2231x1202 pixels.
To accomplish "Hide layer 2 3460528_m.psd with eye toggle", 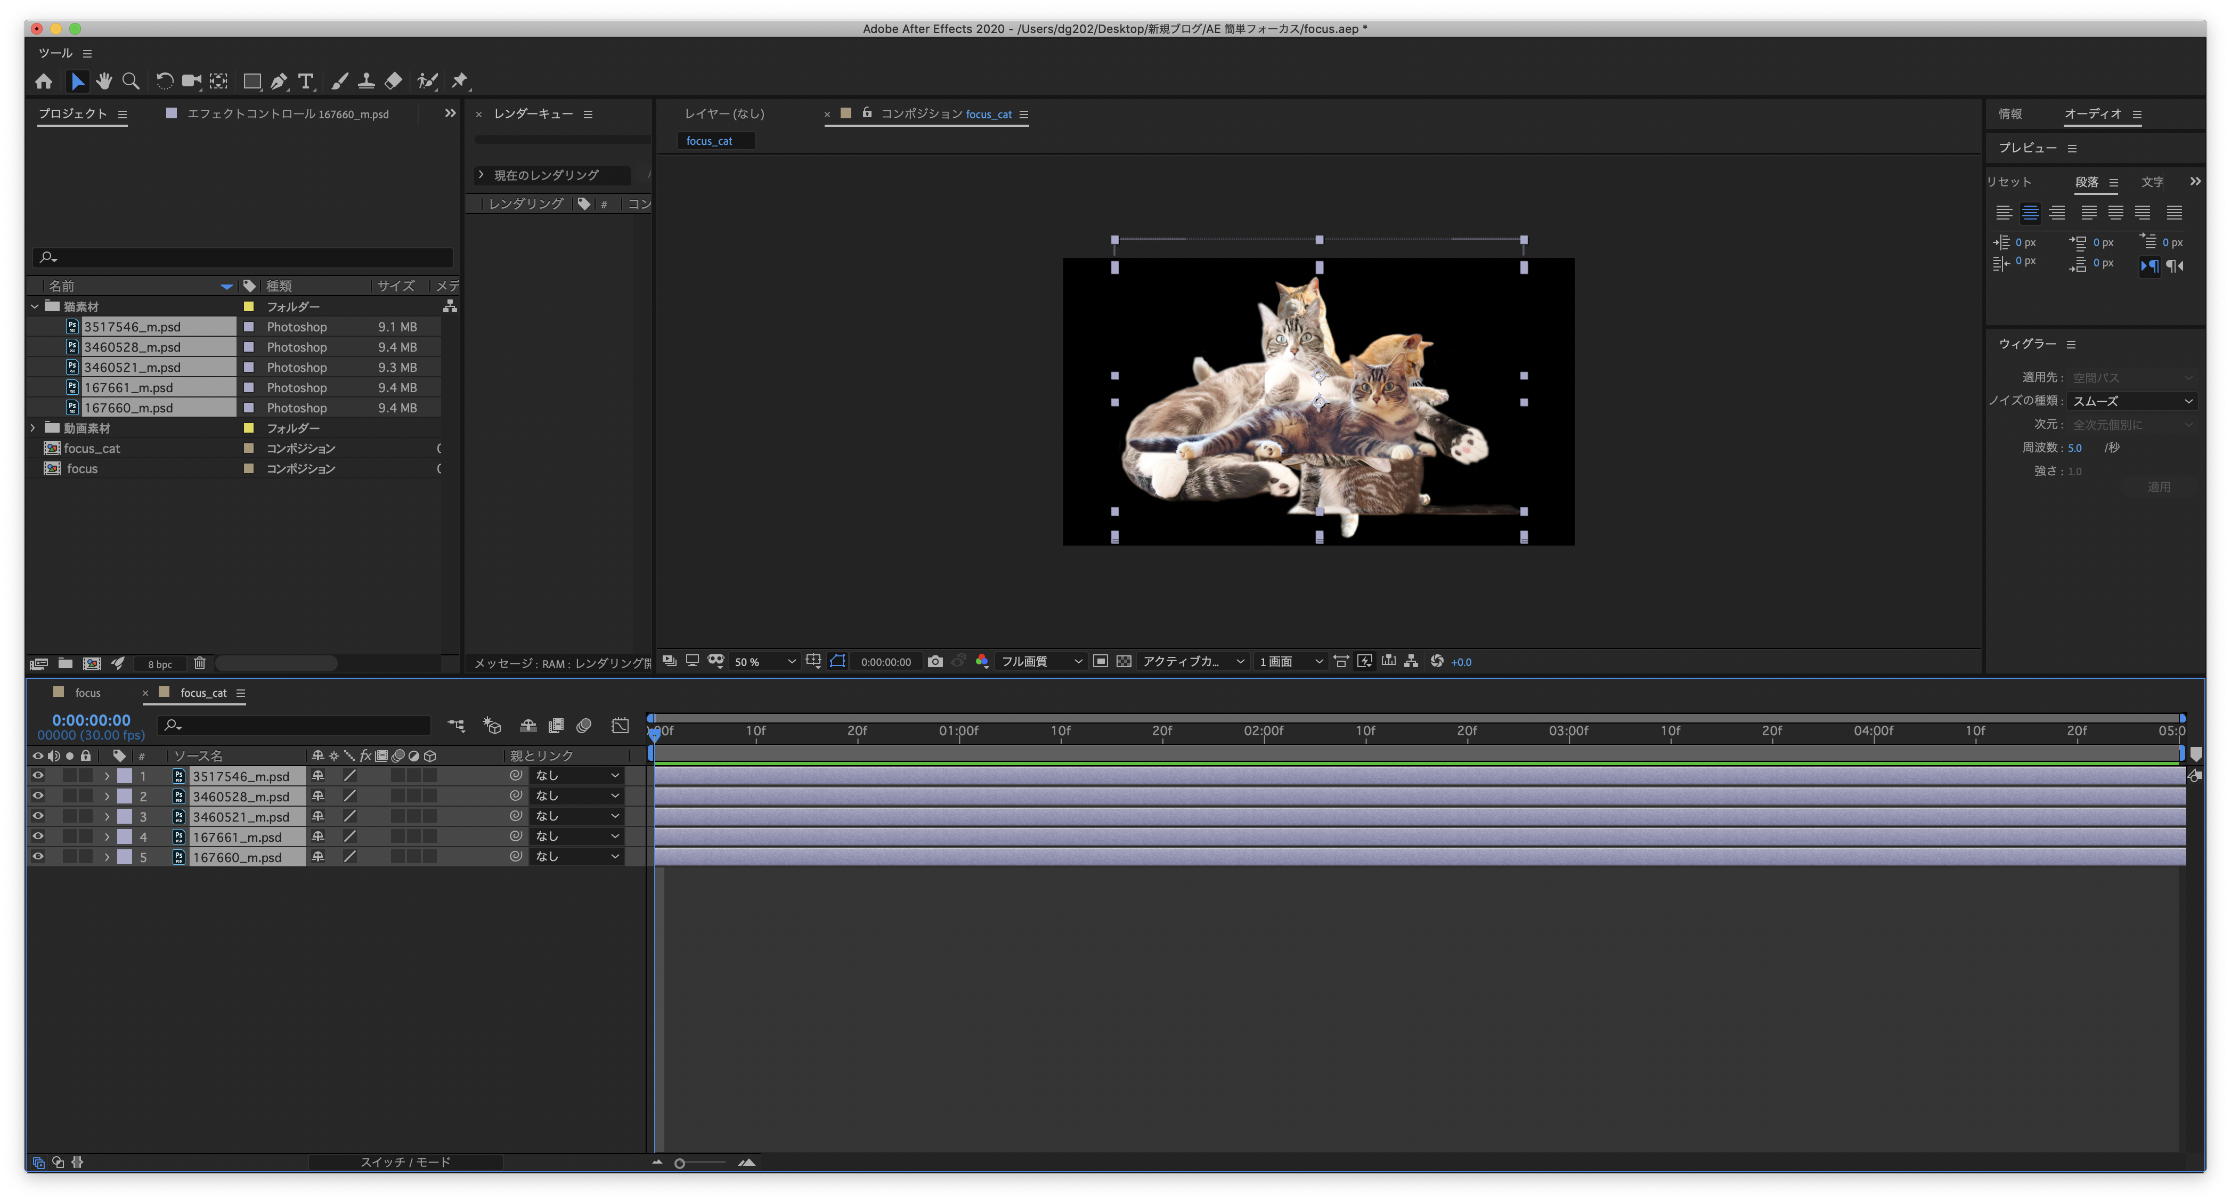I will tap(37, 796).
